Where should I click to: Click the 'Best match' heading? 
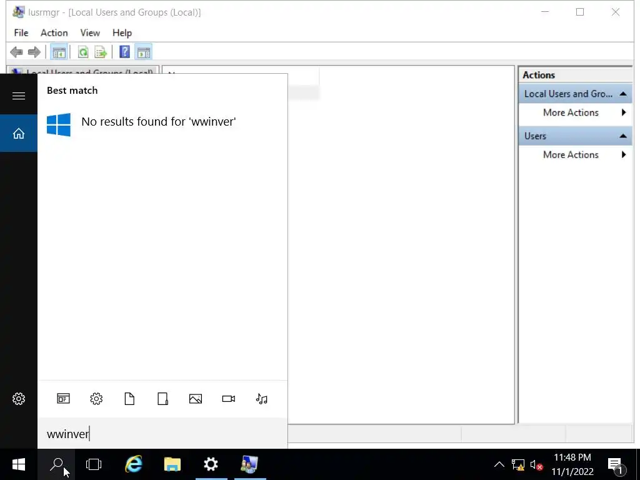[72, 91]
